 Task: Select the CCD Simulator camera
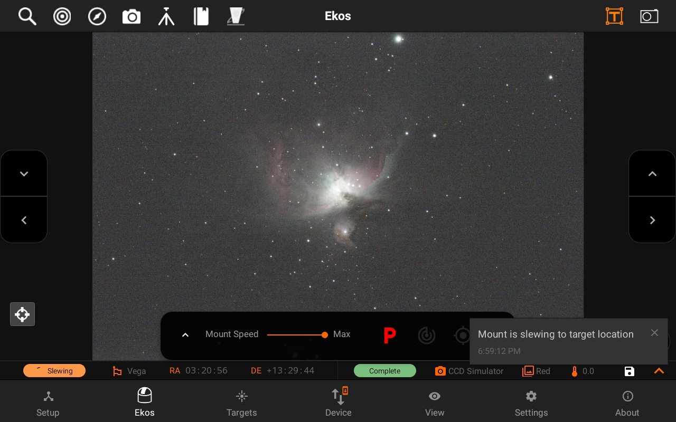[469, 371]
